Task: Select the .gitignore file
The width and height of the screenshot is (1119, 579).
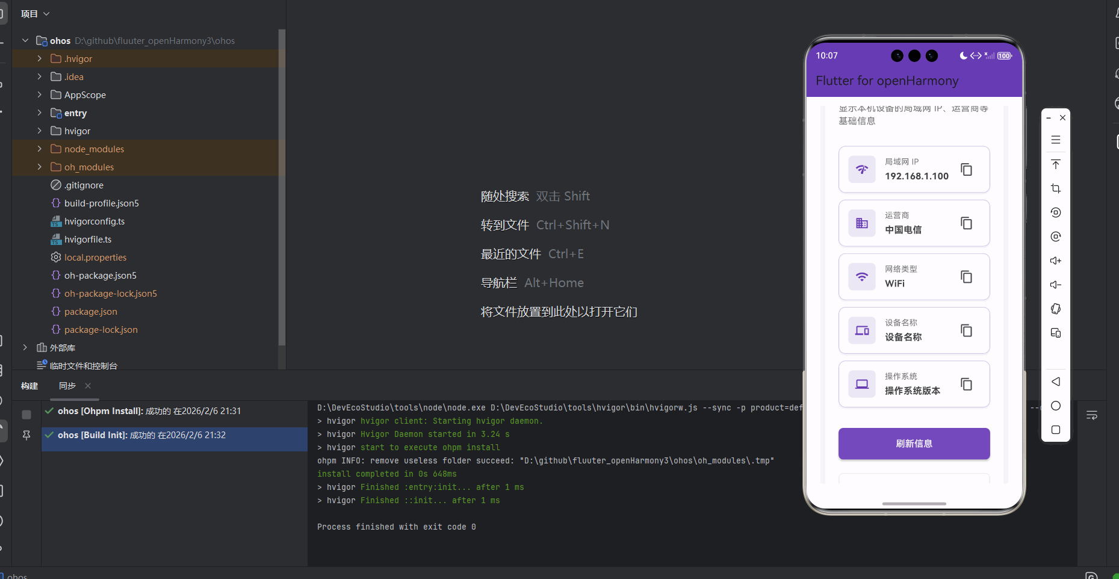Action: coord(84,185)
